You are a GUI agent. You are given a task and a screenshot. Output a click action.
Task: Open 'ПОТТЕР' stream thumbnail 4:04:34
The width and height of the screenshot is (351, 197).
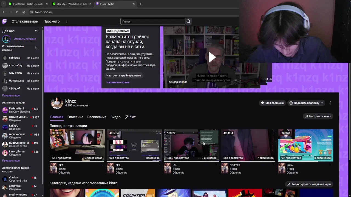point(248,145)
